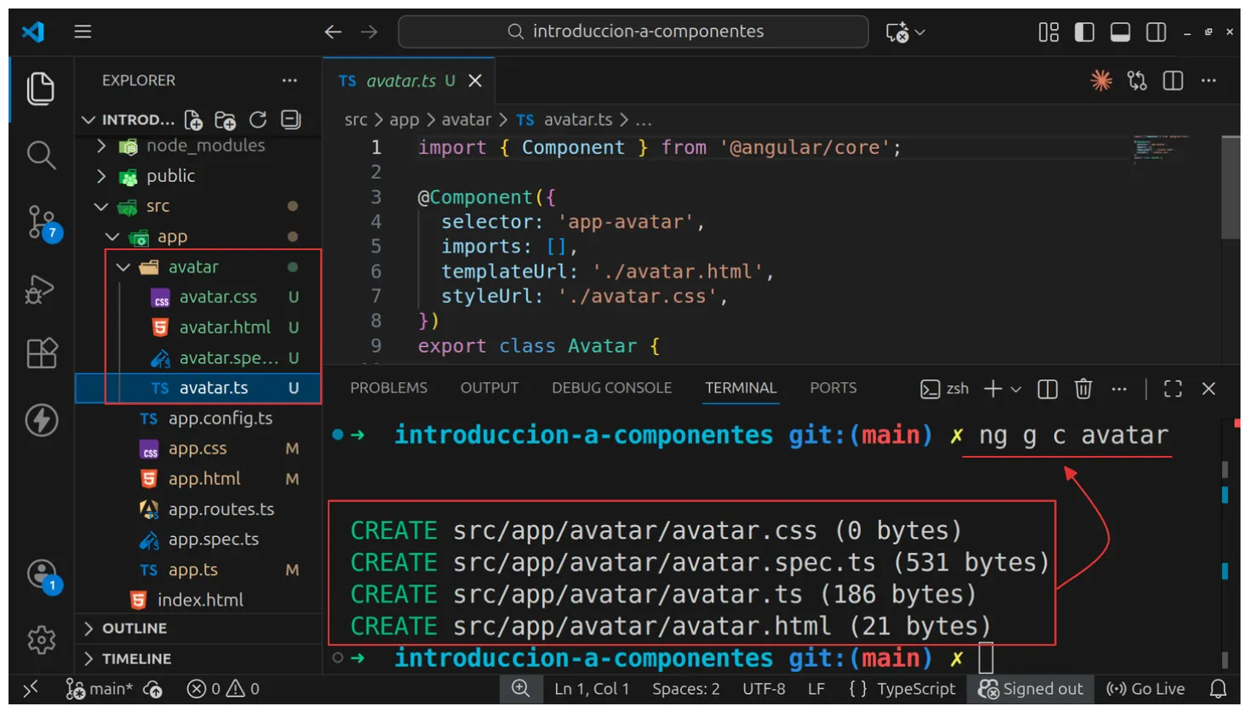
Task: Switch to the DEBUG CONSOLE tab
Action: click(611, 388)
